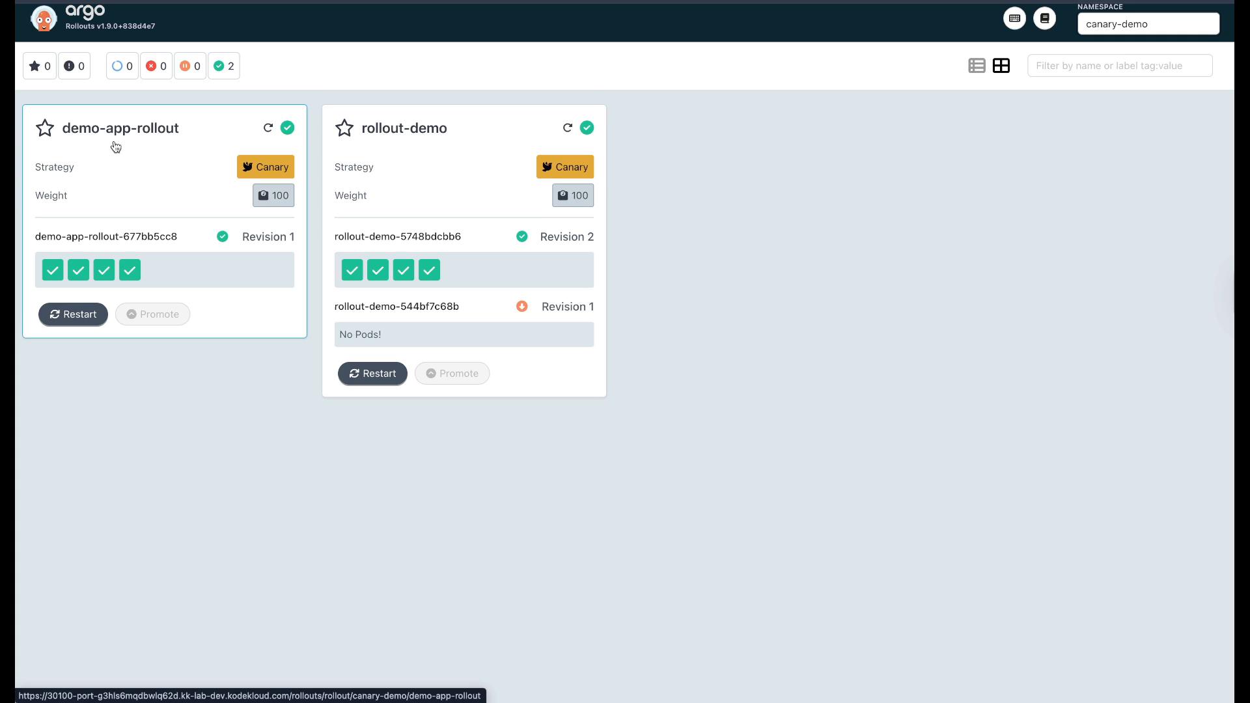Open the demo-app-rollout title link
The height and width of the screenshot is (703, 1250).
click(120, 128)
